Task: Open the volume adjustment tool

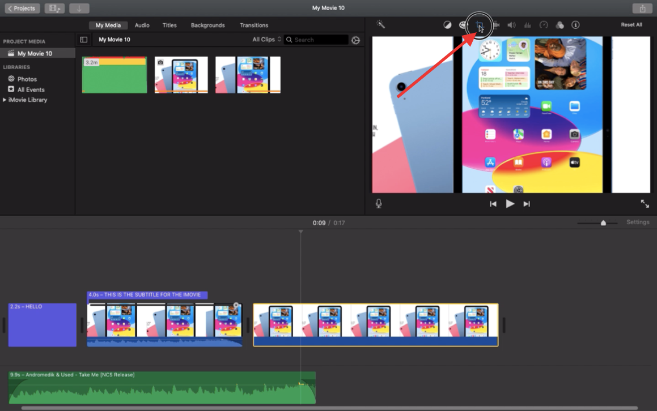Action: click(x=511, y=25)
